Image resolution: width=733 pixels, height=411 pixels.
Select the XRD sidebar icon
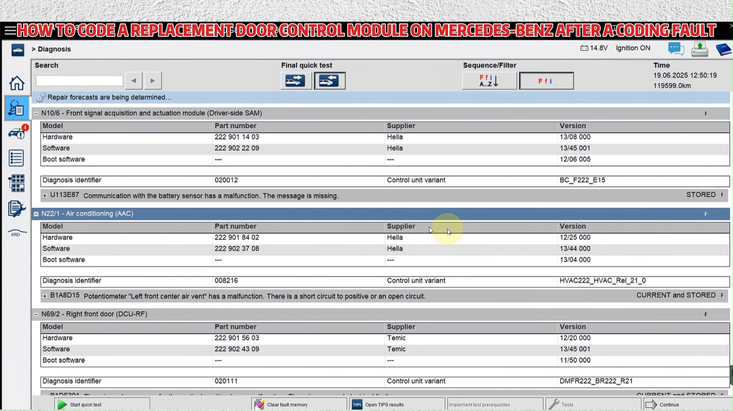point(16,233)
